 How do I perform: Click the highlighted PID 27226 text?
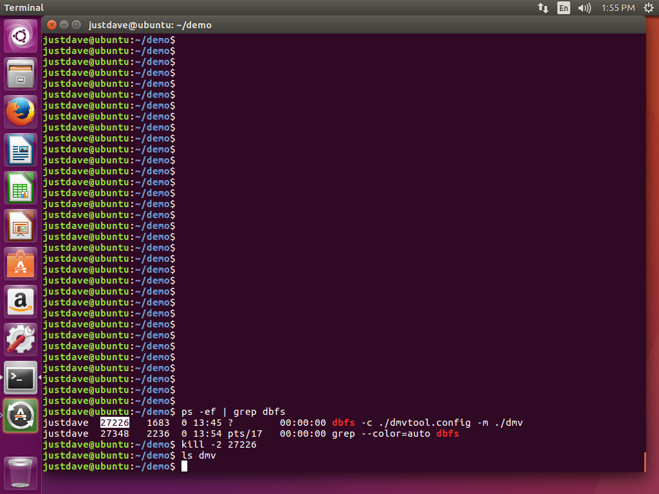click(x=115, y=423)
